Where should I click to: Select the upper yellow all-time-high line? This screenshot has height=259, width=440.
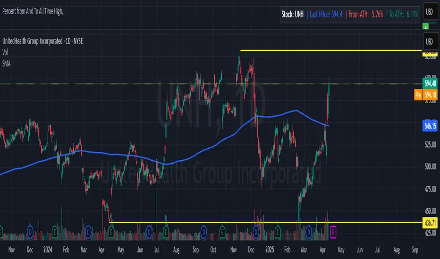(331, 50)
